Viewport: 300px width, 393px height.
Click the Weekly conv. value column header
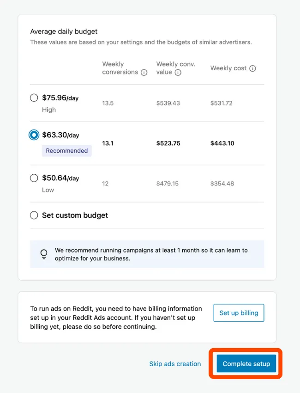tap(174, 68)
